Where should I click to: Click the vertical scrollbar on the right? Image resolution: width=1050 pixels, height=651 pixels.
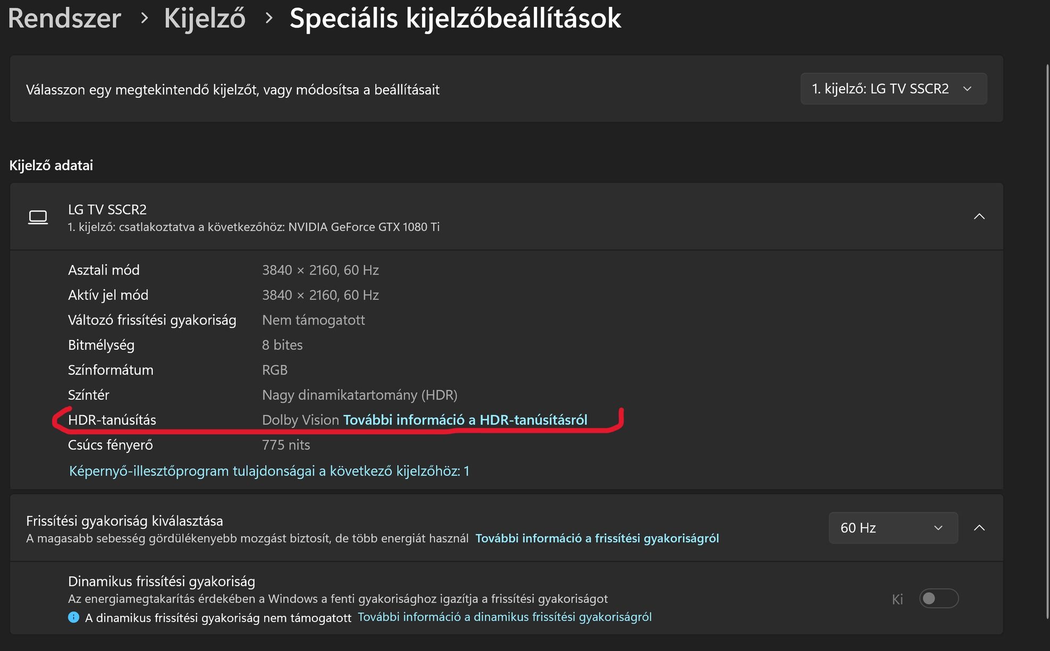[1047, 341]
